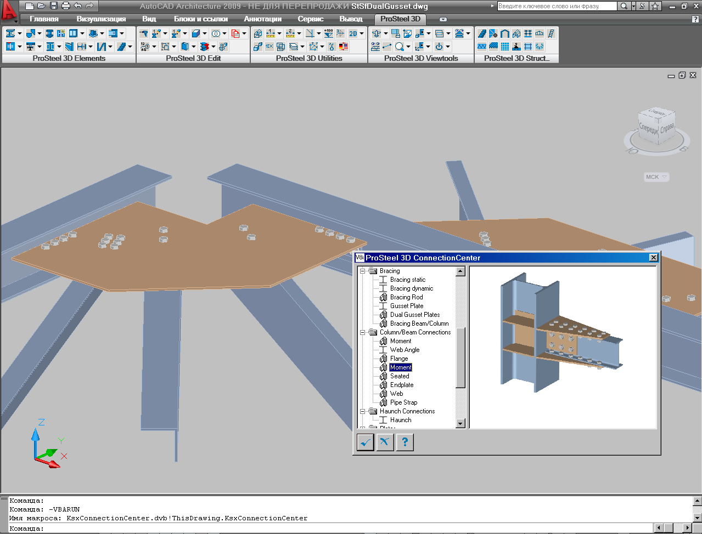The width and height of the screenshot is (702, 534).
Task: Open dropdown arrow next to zoom magnifier icon
Action: [408, 47]
